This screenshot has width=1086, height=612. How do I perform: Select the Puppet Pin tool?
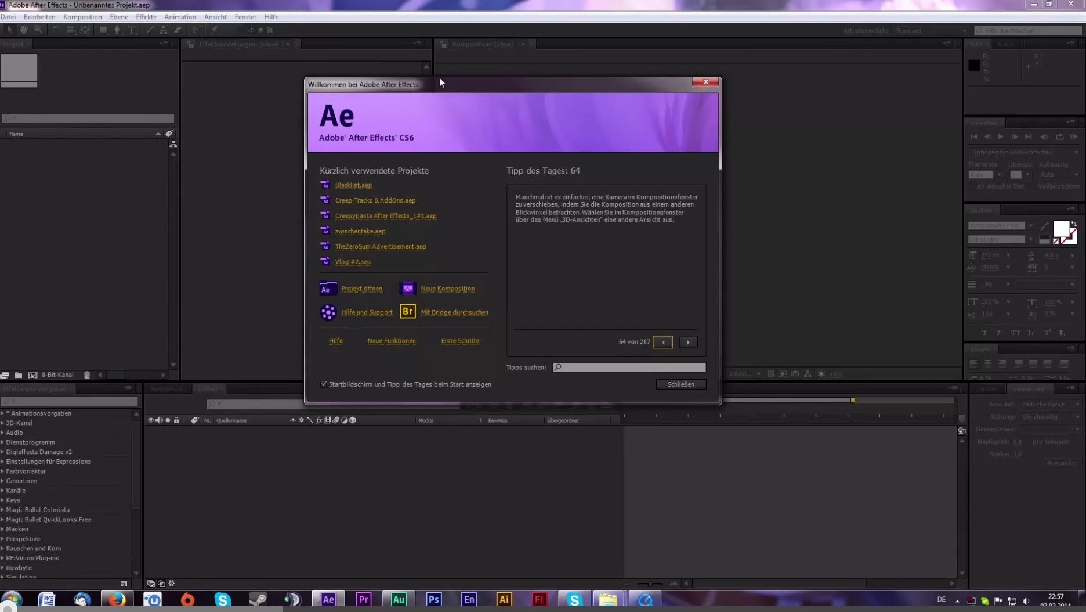[215, 30]
